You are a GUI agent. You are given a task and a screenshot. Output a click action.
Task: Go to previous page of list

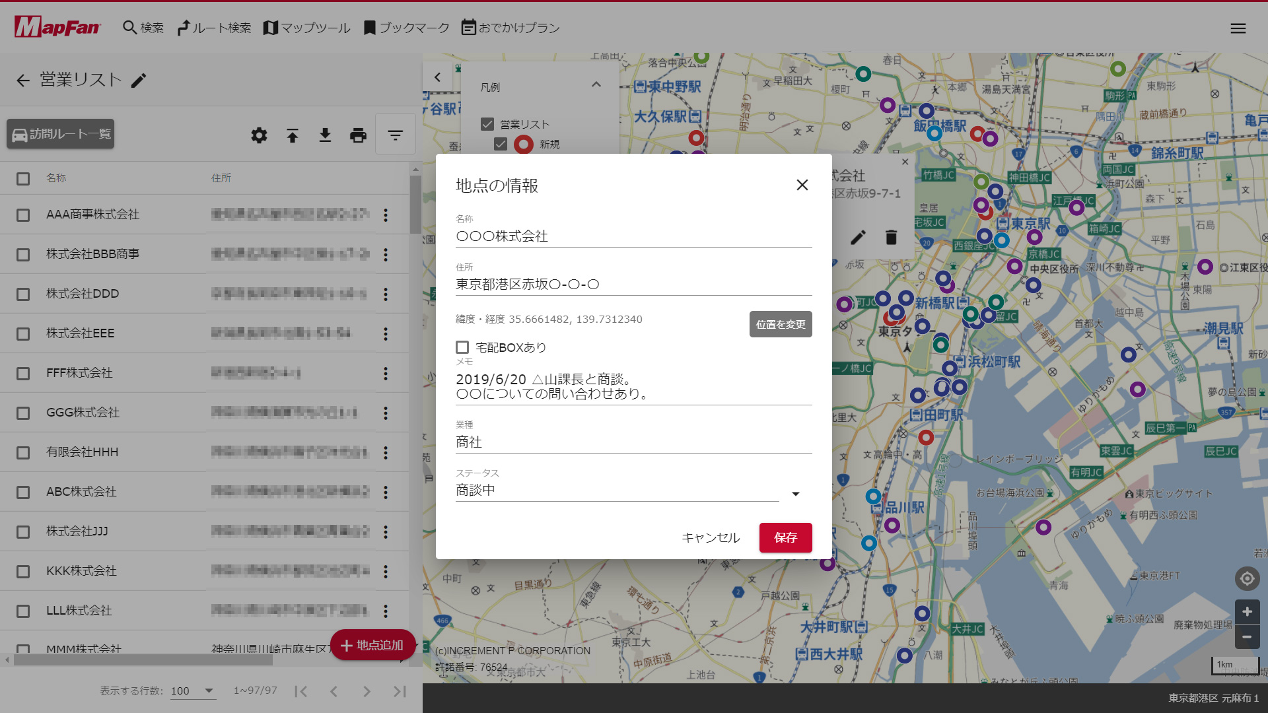[x=334, y=691]
